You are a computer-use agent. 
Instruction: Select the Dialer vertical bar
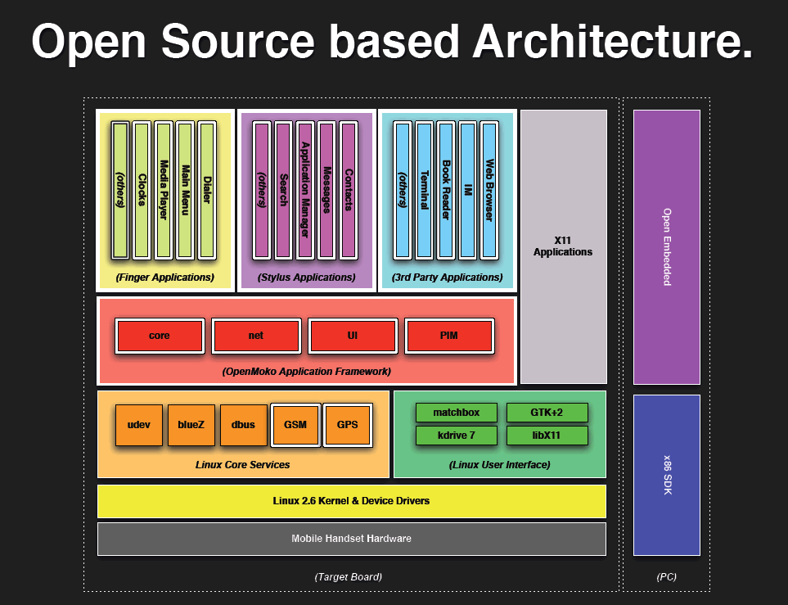[x=207, y=190]
